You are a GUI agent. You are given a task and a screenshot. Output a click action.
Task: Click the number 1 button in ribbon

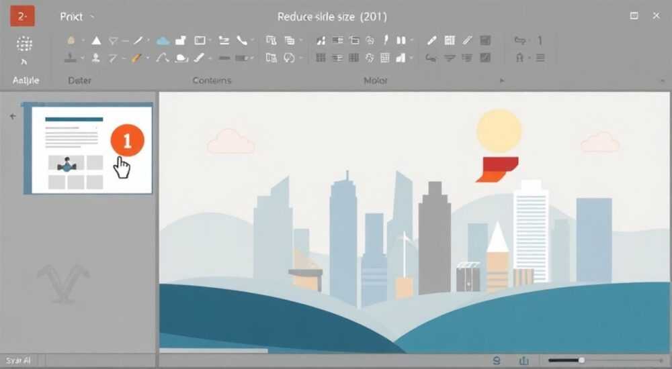[x=540, y=41]
